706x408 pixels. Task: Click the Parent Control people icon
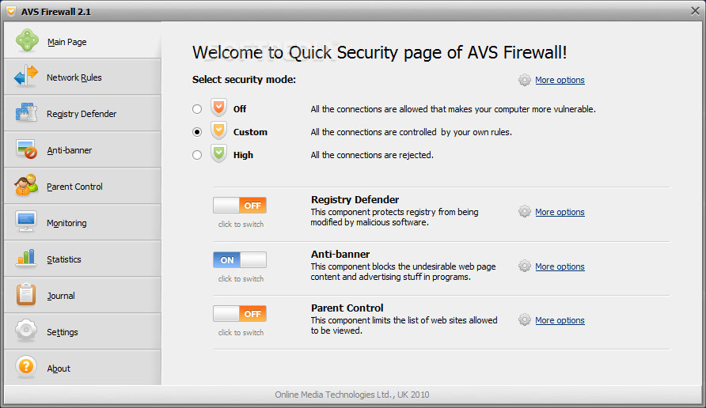[26, 186]
